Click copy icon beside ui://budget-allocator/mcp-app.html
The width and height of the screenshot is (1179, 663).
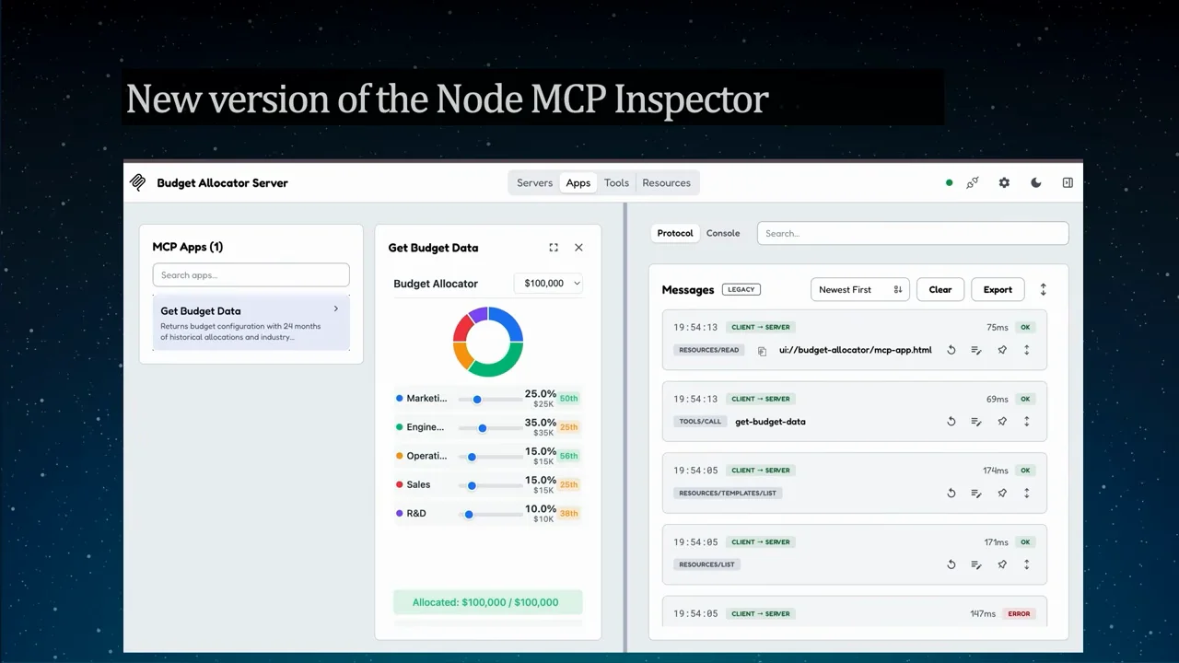coord(762,351)
